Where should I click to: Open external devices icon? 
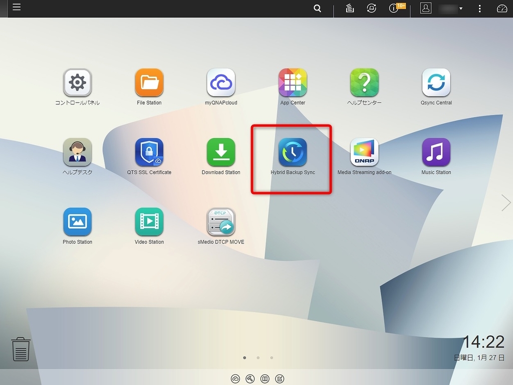point(371,8)
